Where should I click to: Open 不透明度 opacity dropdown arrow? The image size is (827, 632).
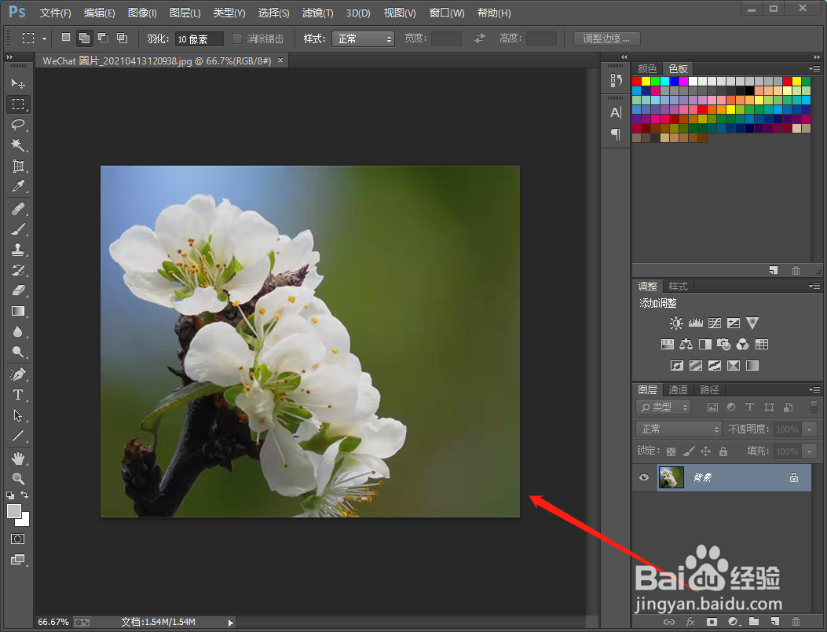(x=809, y=429)
